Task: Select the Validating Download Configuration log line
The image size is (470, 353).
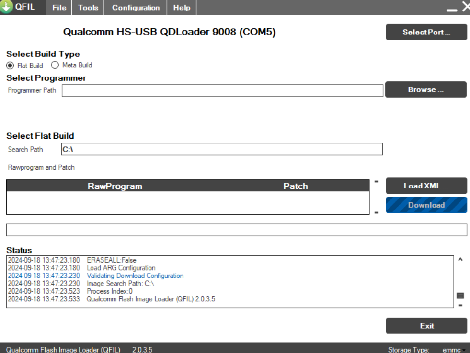Action: (x=96, y=276)
